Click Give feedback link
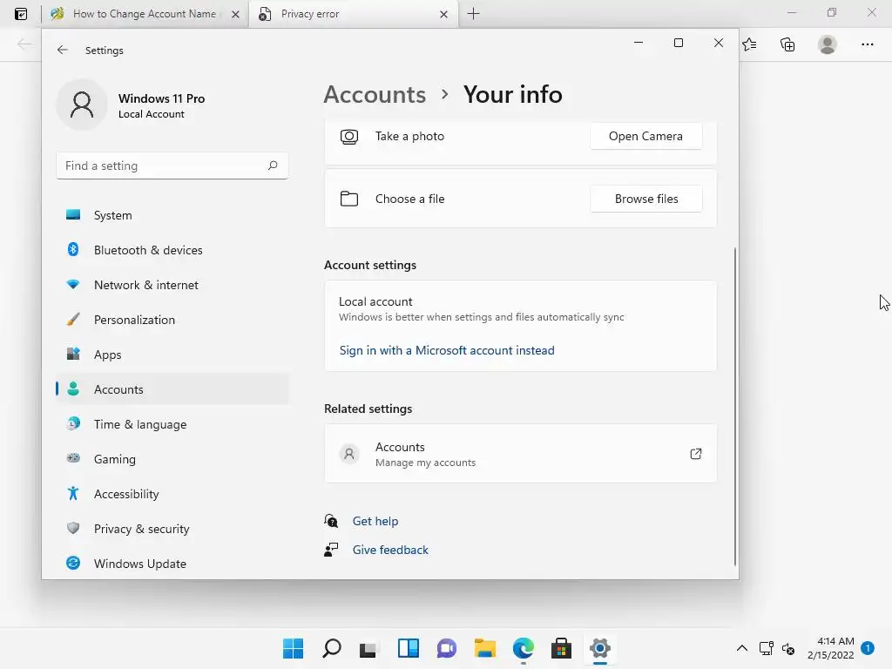The image size is (892, 669). point(390,551)
